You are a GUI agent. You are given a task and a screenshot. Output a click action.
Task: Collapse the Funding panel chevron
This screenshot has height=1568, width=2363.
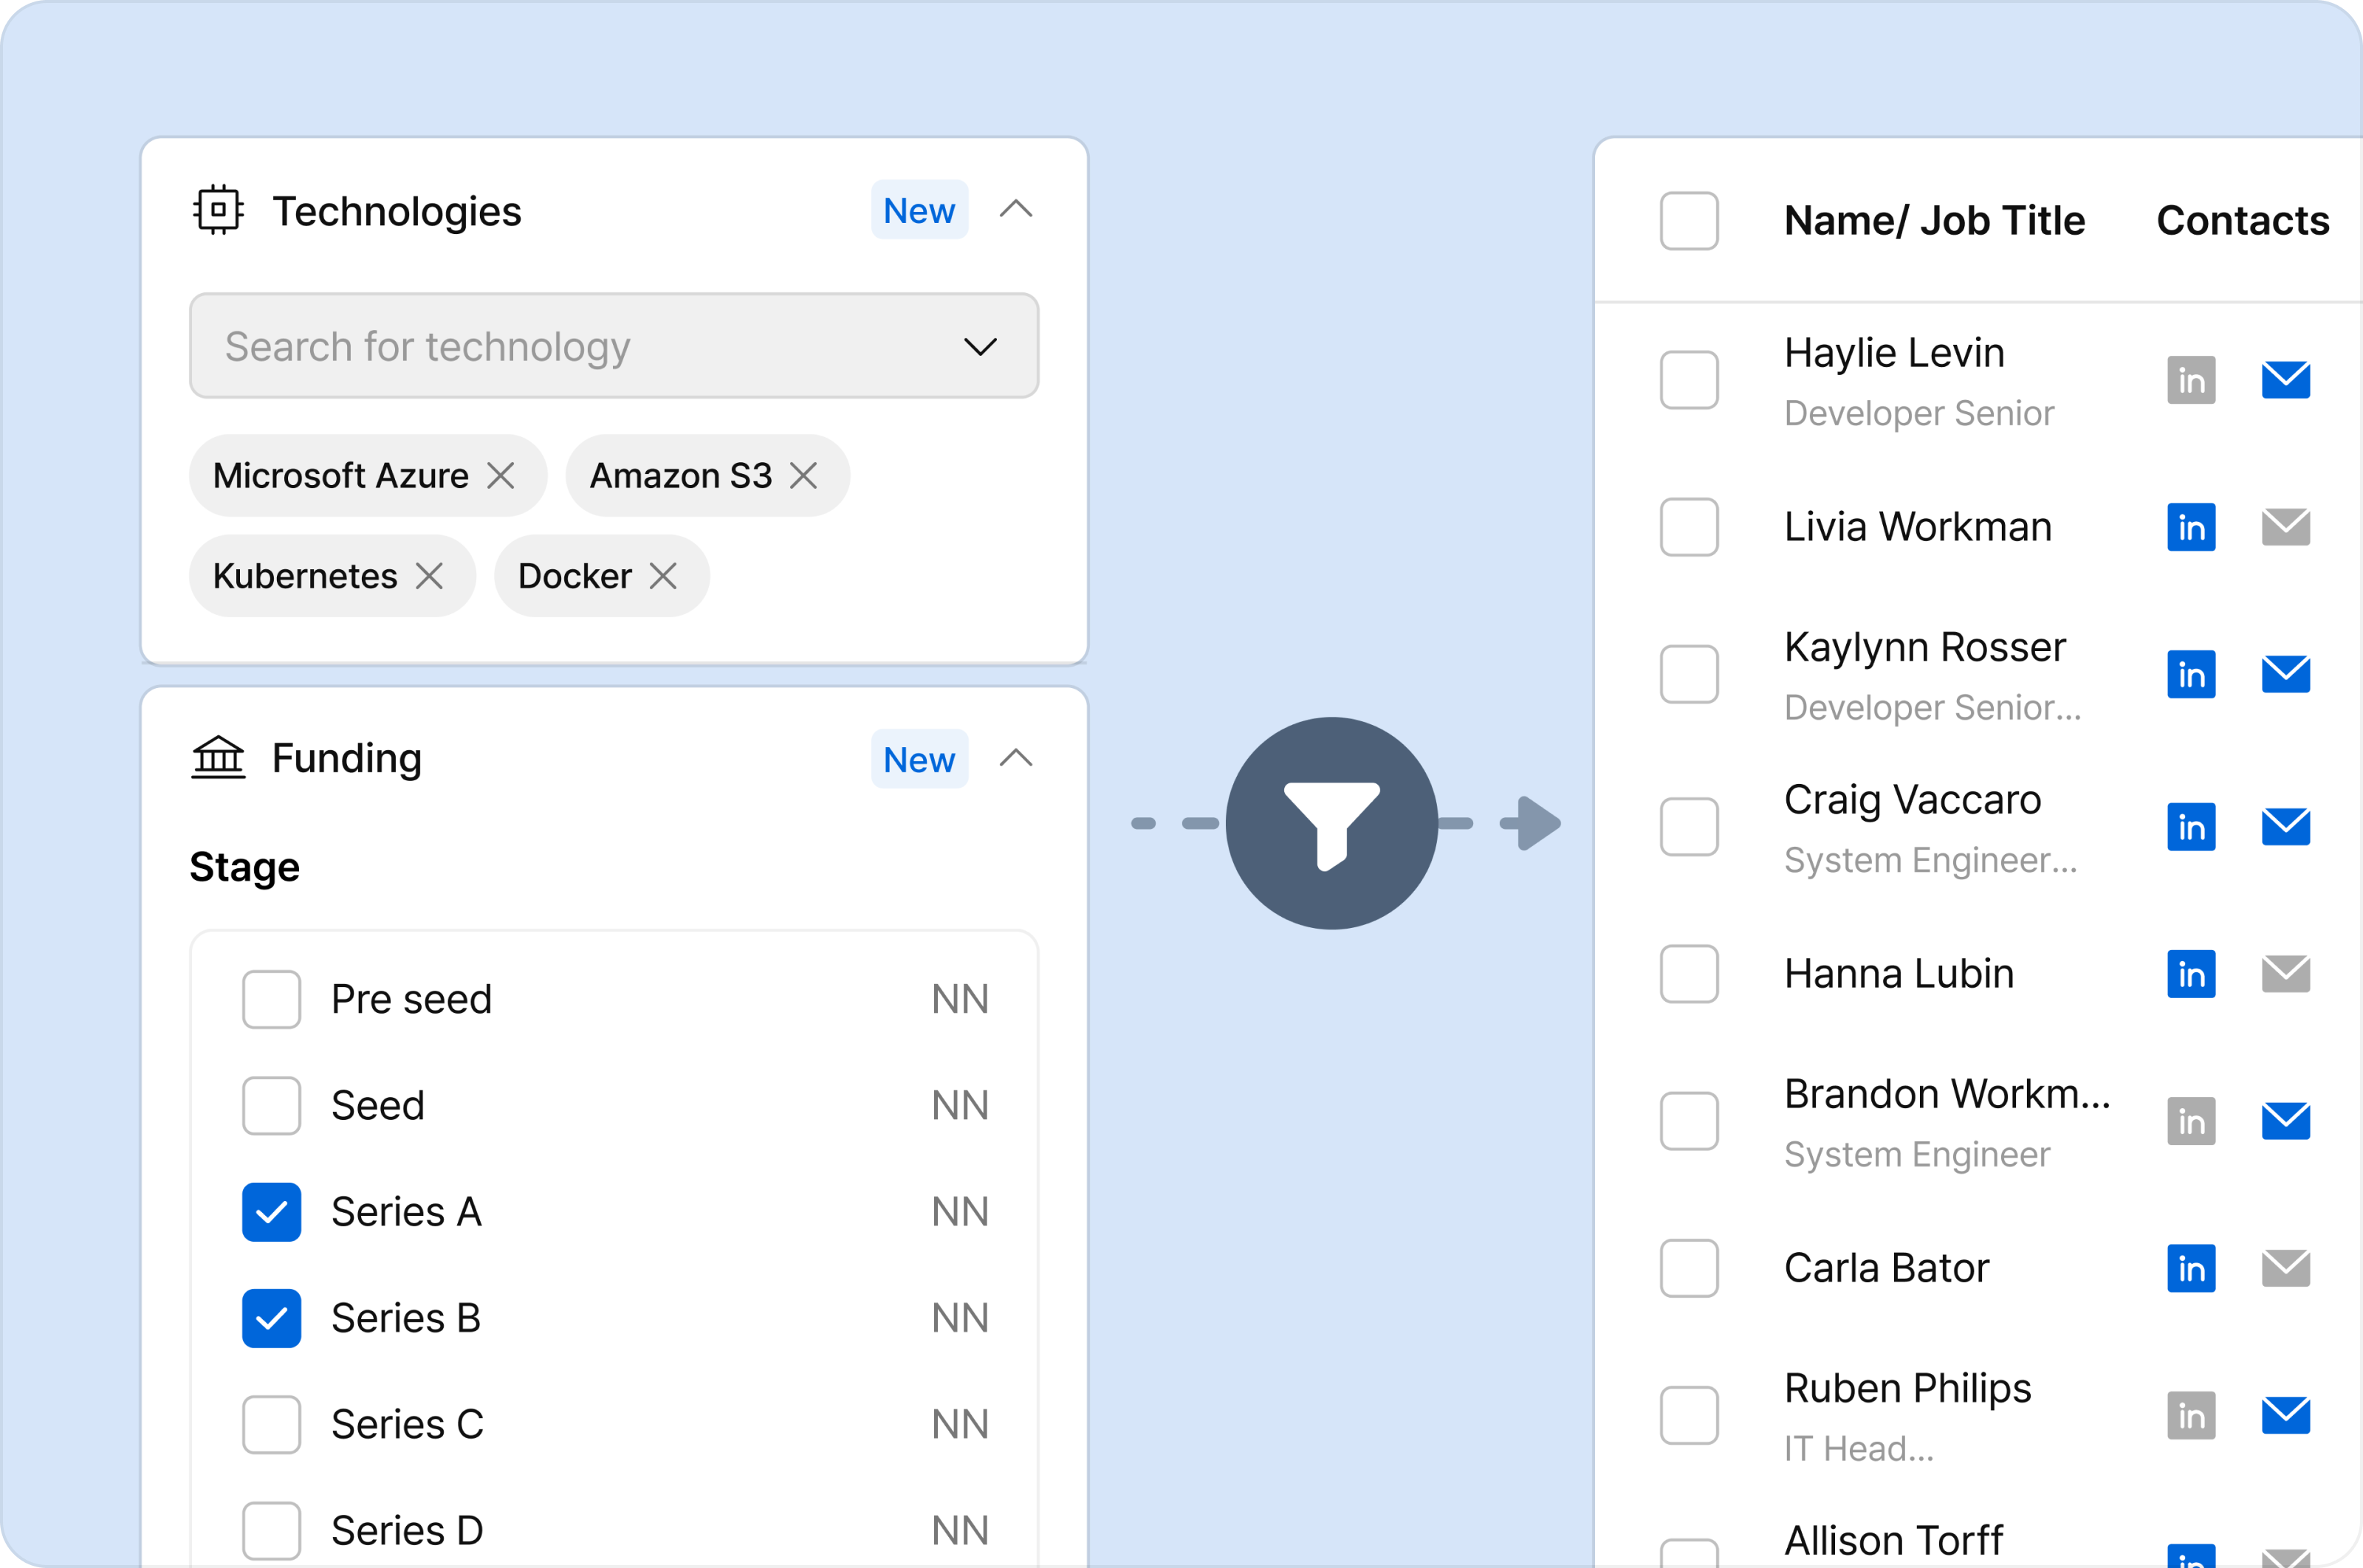(x=1016, y=758)
